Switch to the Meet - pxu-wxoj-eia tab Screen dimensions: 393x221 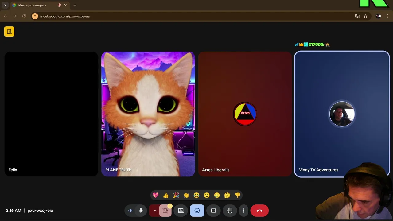pos(39,5)
